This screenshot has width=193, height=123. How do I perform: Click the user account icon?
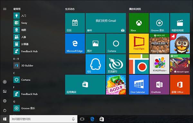5,82
